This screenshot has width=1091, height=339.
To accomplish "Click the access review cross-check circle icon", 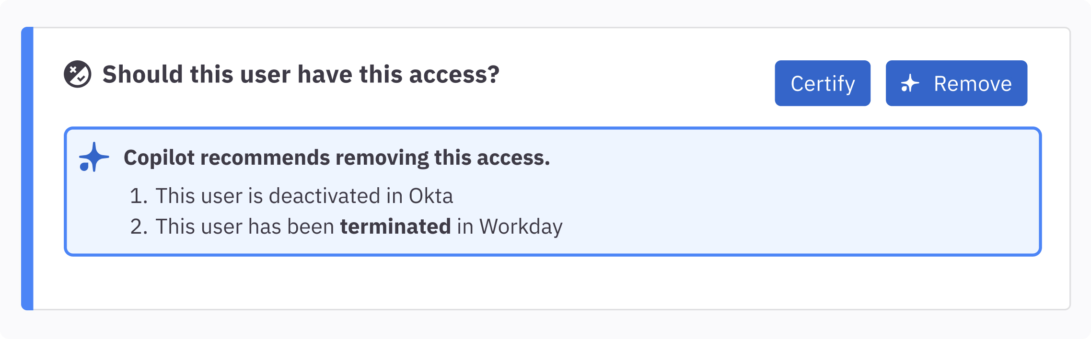I will [77, 74].
